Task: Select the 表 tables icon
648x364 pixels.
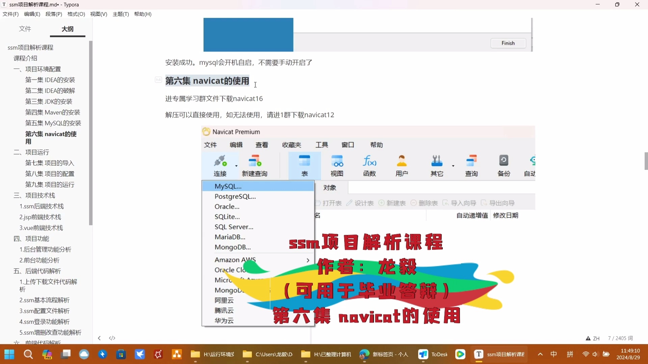Action: [x=304, y=165]
